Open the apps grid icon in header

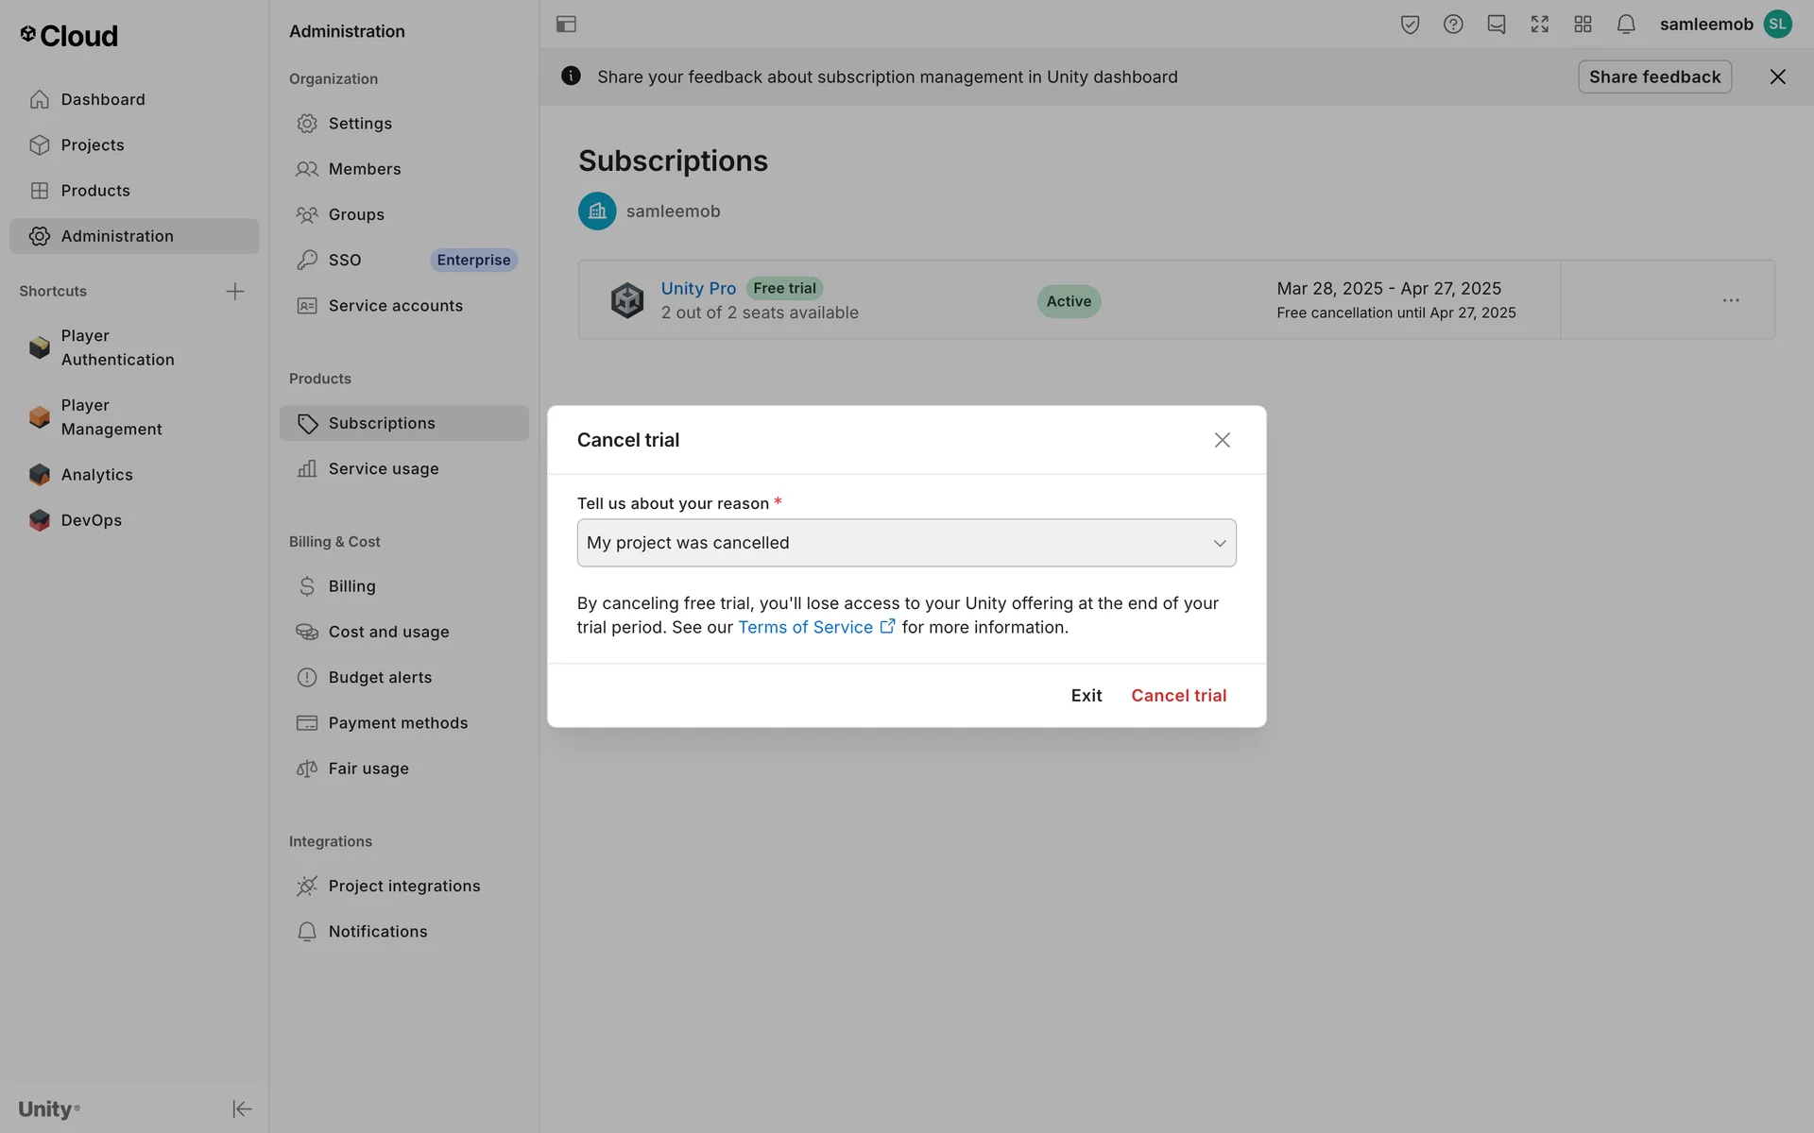click(x=1583, y=25)
